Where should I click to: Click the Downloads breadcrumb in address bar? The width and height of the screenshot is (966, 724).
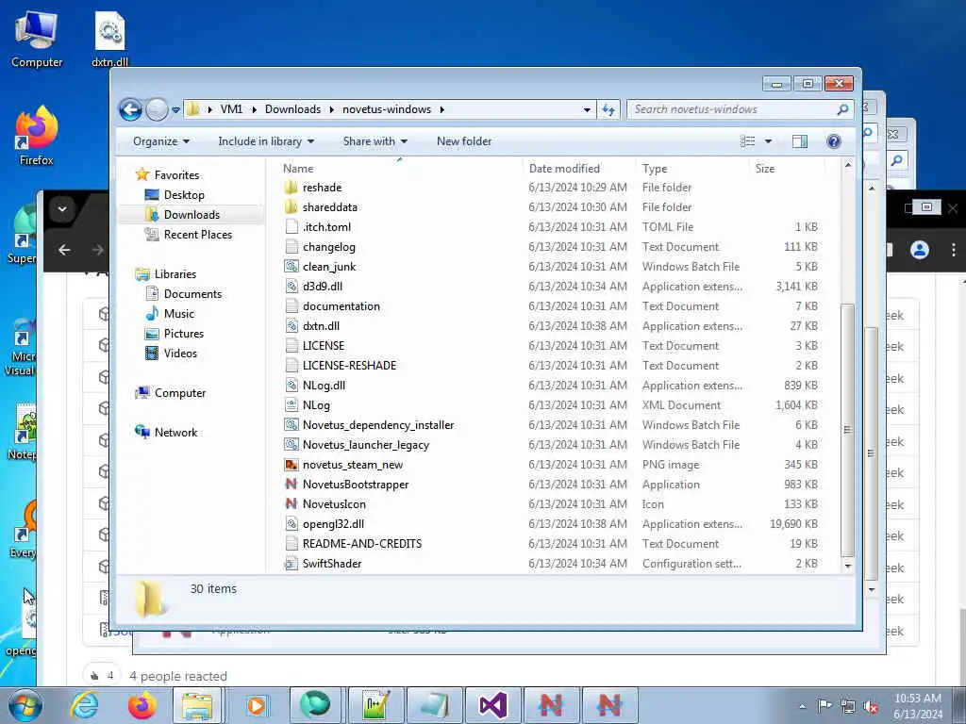pyautogui.click(x=292, y=109)
